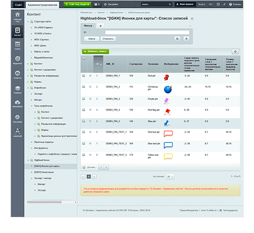
Task: Tick the checkbox for DEMO_PIN_1 row
Action: [x=83, y=76]
